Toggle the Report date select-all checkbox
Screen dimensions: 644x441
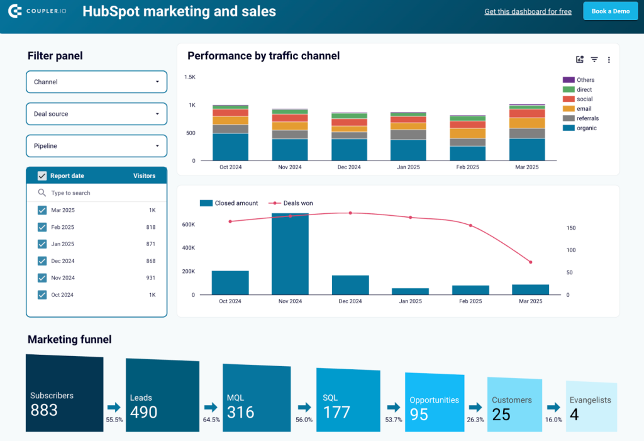coord(42,176)
